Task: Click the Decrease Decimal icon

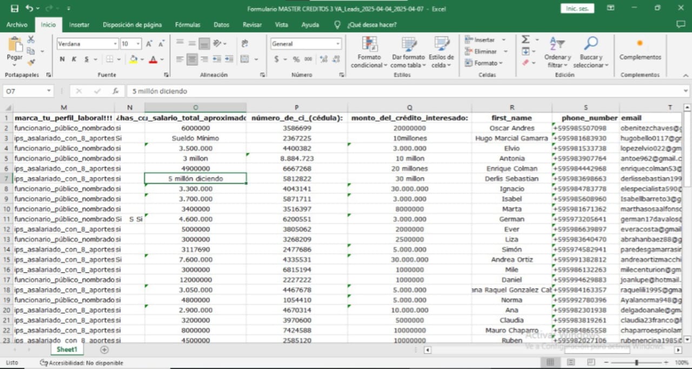Action: (x=336, y=59)
